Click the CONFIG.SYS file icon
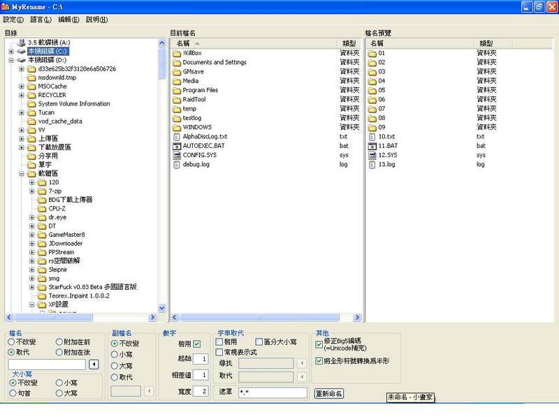 coord(176,155)
